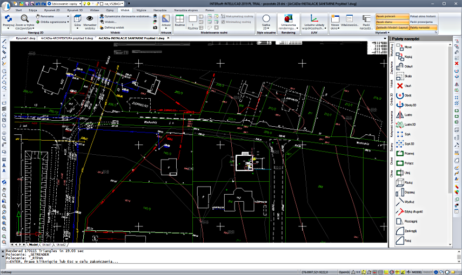Select the Usuń delete tool

click(404, 86)
